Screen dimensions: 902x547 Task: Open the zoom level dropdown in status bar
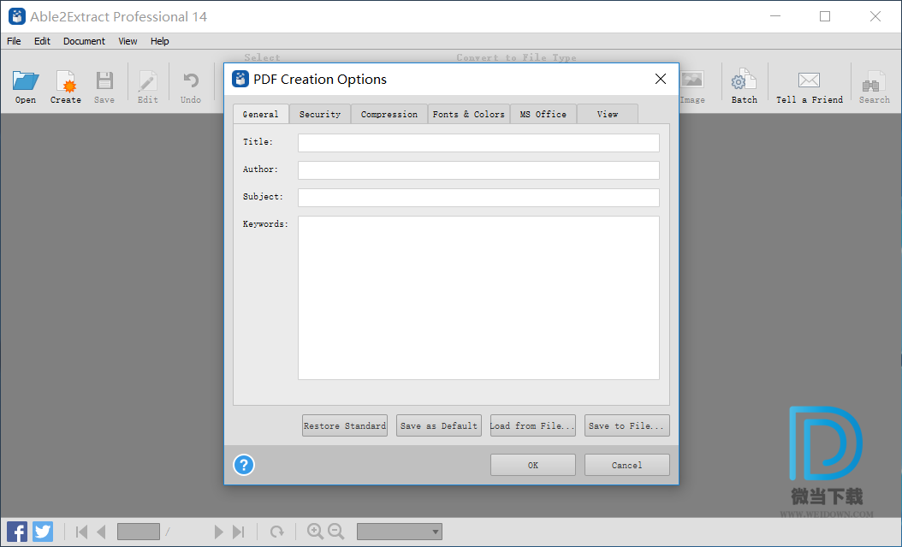pos(400,532)
